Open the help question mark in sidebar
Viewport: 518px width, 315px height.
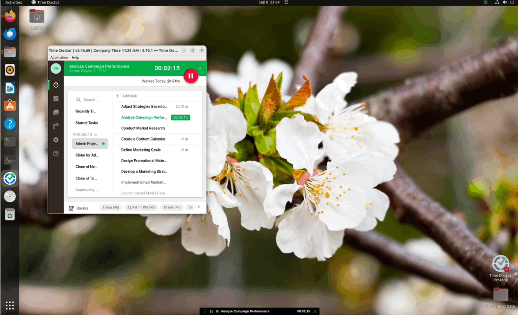56,154
